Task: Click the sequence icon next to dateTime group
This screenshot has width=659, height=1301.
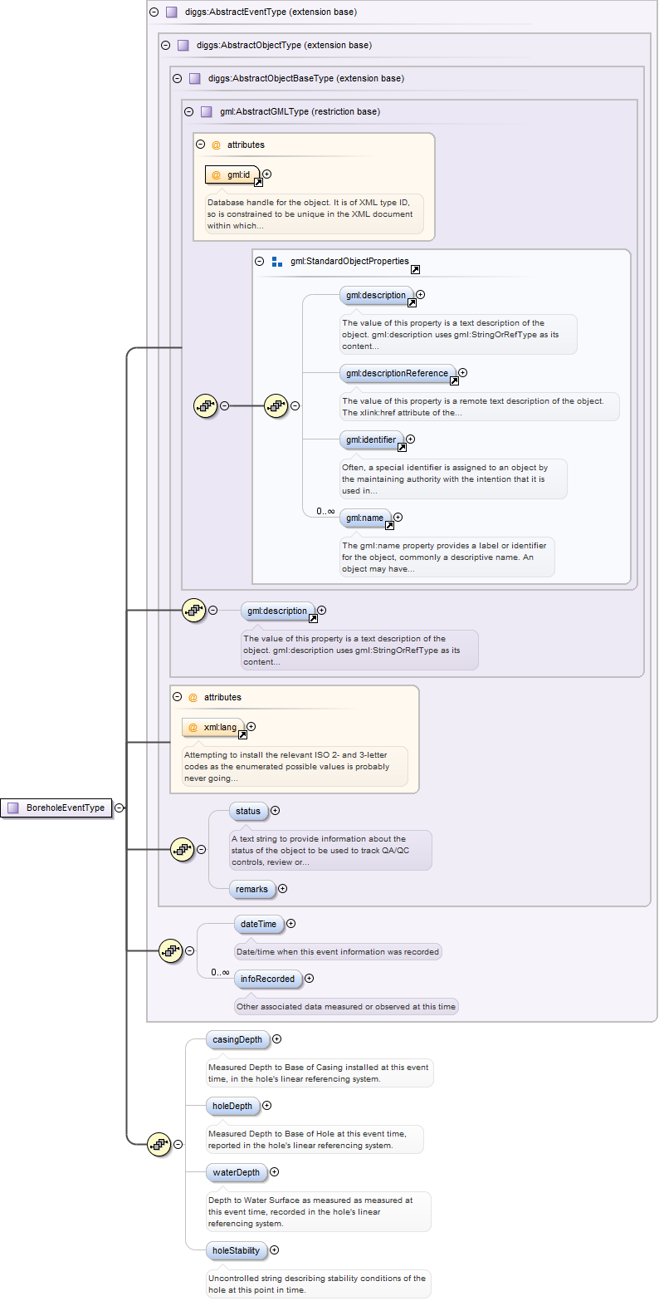Action: [x=169, y=950]
